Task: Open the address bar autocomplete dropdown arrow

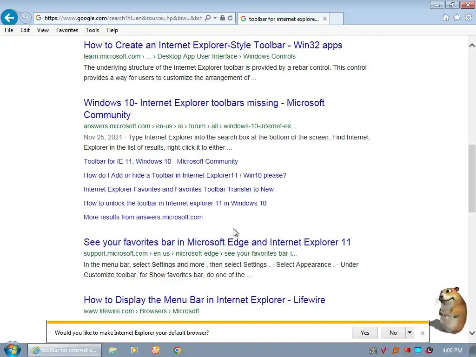Action: pyautogui.click(x=215, y=18)
